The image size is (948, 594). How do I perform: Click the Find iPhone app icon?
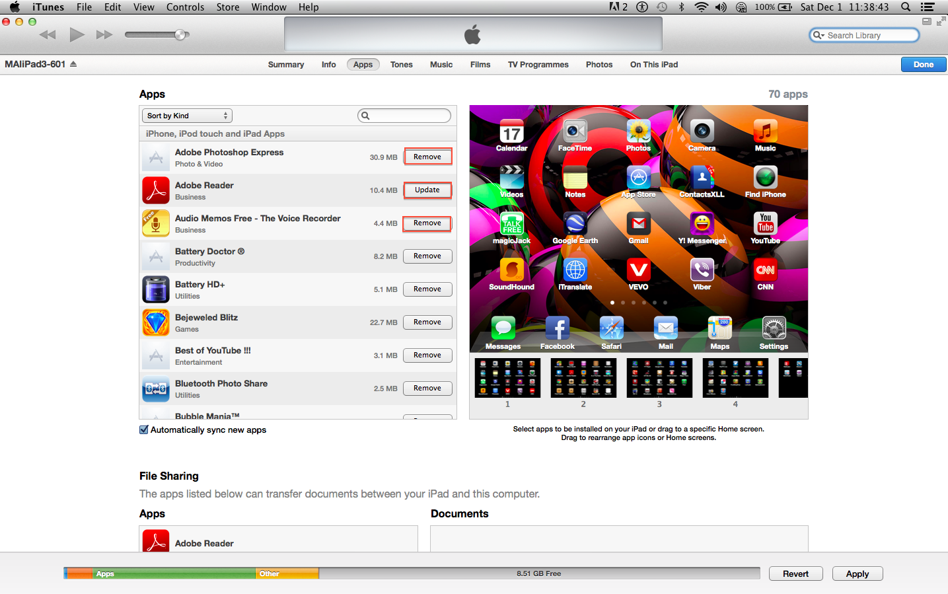click(766, 177)
